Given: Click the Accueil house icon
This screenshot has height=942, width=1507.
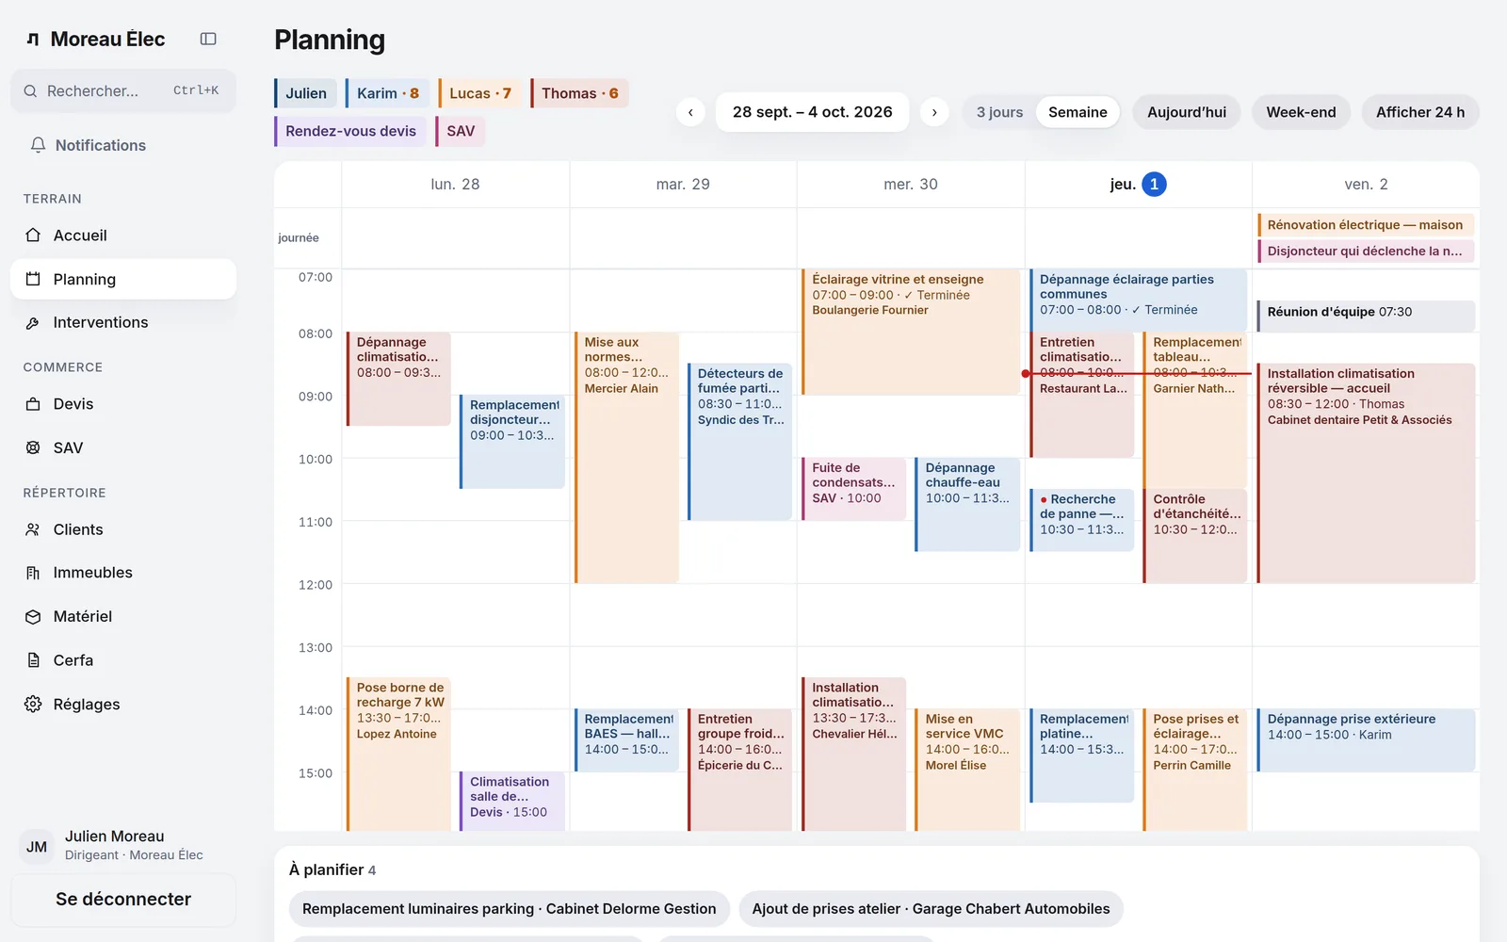Looking at the screenshot, I should point(33,235).
